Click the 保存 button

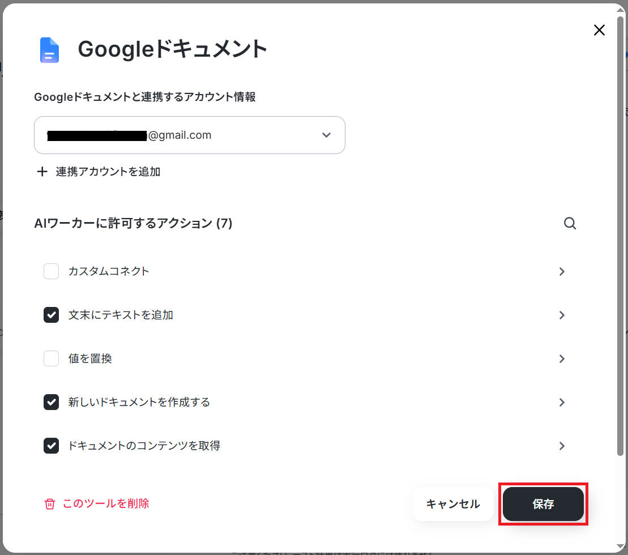(543, 504)
